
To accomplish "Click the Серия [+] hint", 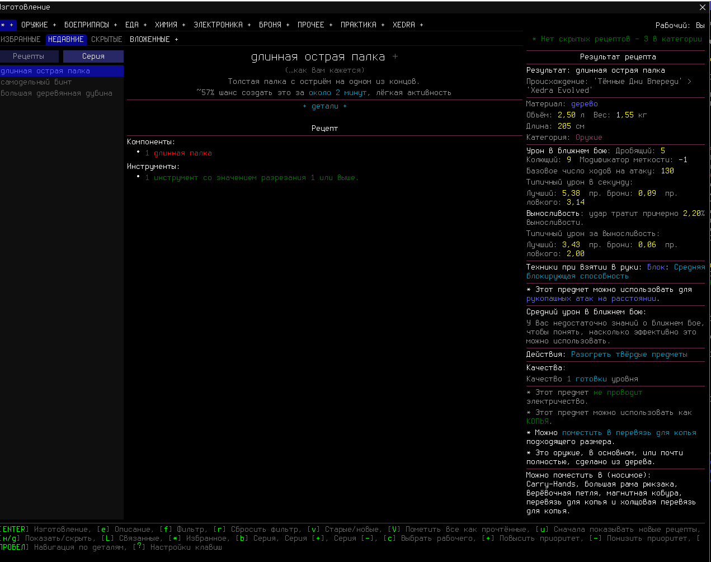I will (x=305, y=539).
